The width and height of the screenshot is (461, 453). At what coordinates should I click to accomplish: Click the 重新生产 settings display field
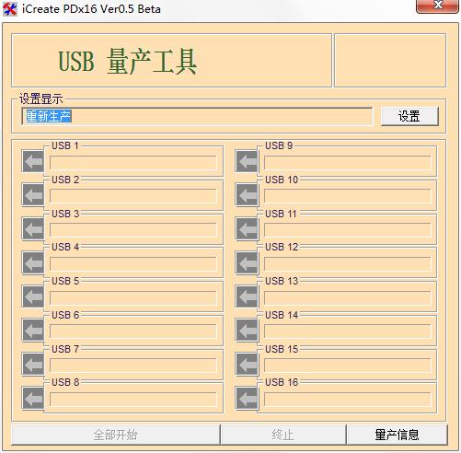point(197,116)
